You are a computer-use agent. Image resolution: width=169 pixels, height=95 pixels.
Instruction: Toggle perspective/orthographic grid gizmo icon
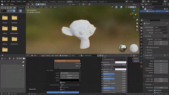click(x=137, y=30)
